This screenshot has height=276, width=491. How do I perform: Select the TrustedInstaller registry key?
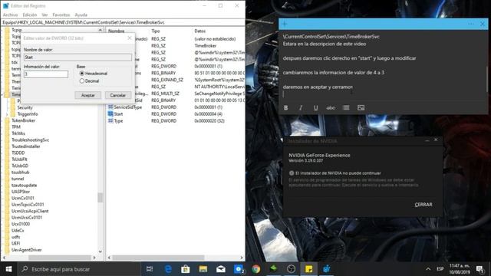[26, 146]
